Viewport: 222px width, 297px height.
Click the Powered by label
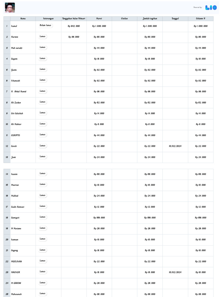coord(198,8)
